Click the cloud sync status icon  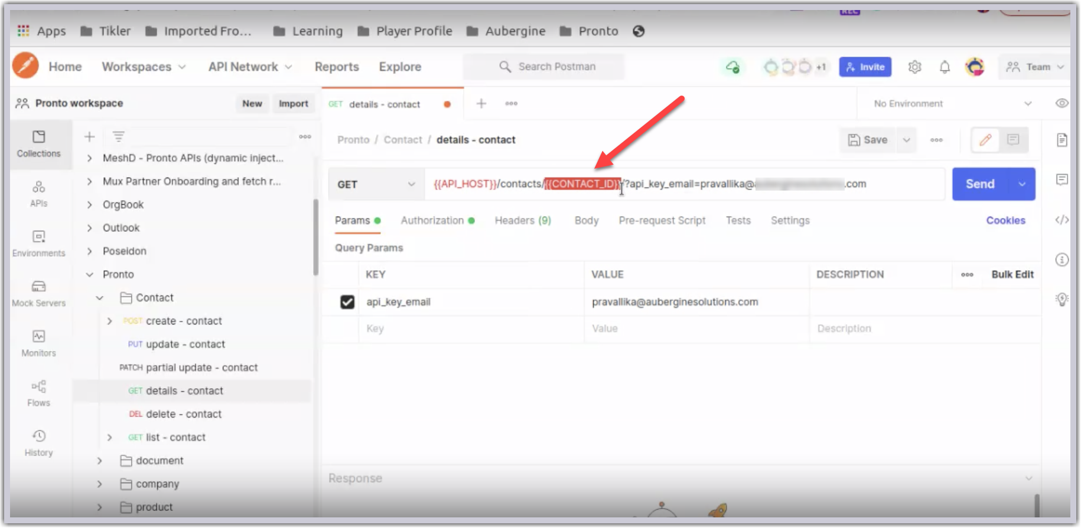[x=732, y=67]
